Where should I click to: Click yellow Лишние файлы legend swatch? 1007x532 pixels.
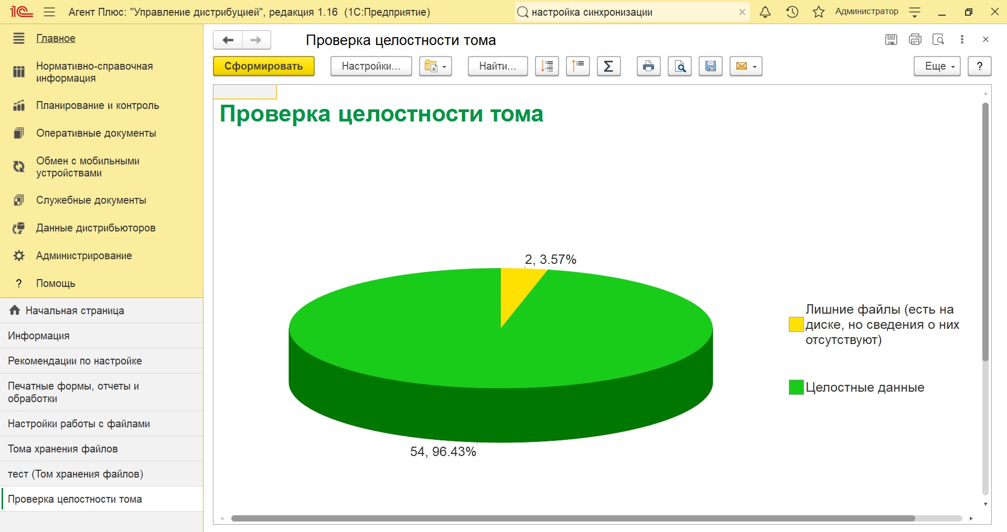tap(796, 325)
